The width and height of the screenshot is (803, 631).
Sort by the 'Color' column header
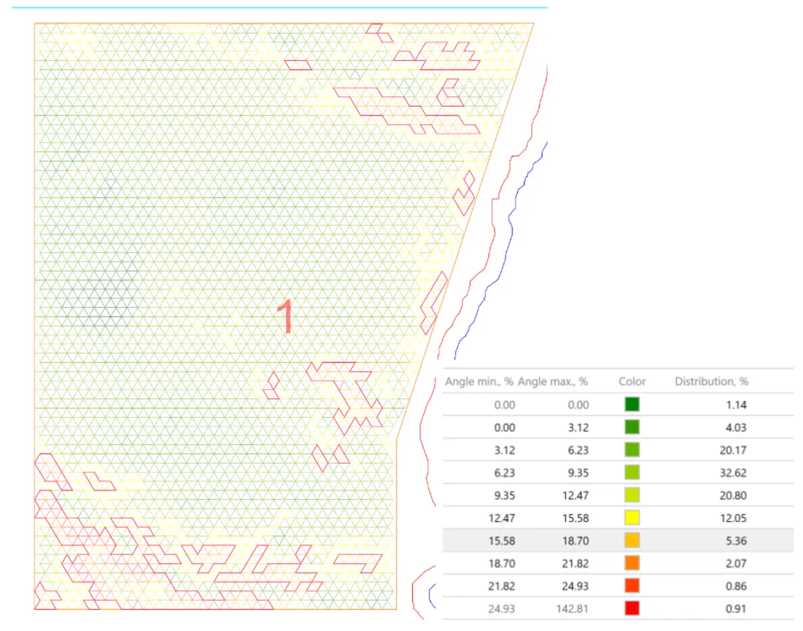pyautogui.click(x=632, y=381)
